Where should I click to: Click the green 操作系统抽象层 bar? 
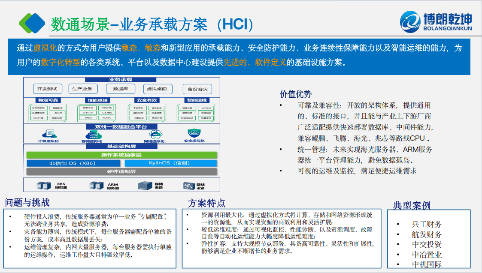(121, 155)
